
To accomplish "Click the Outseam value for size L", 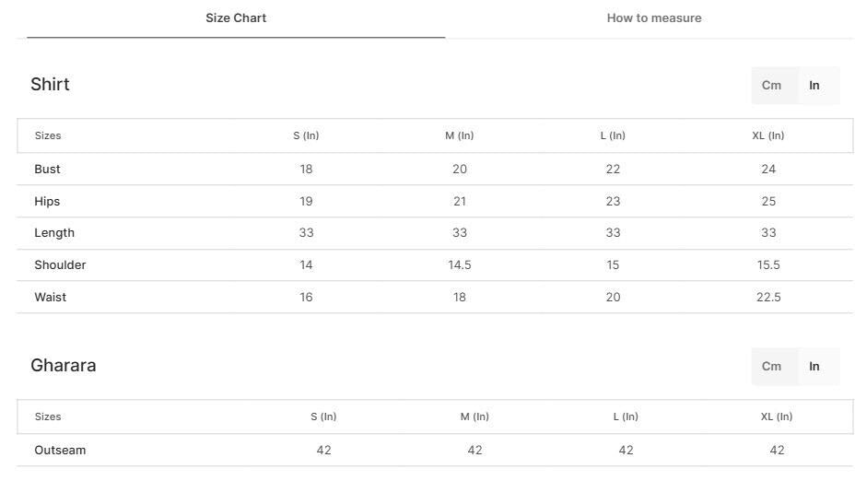I will 626,451.
